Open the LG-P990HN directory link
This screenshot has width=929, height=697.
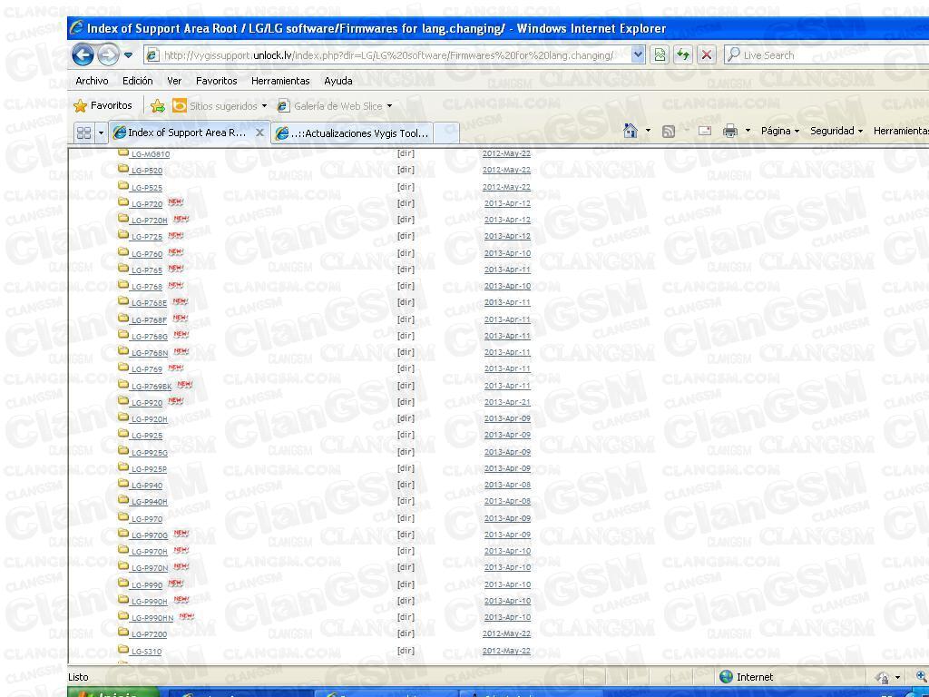[x=152, y=618]
